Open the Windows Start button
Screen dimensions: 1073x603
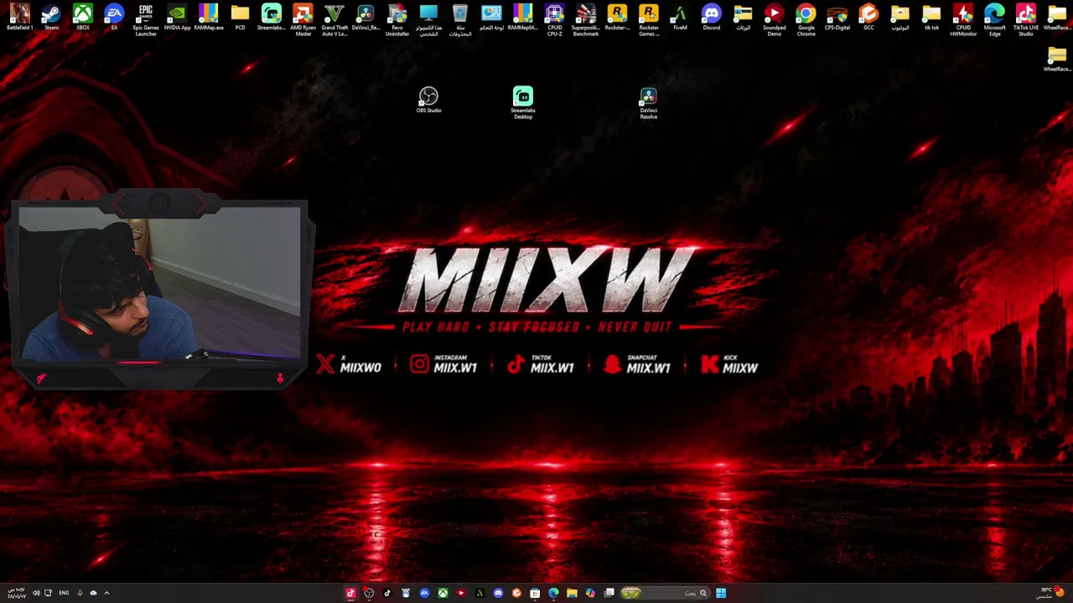[x=721, y=593]
